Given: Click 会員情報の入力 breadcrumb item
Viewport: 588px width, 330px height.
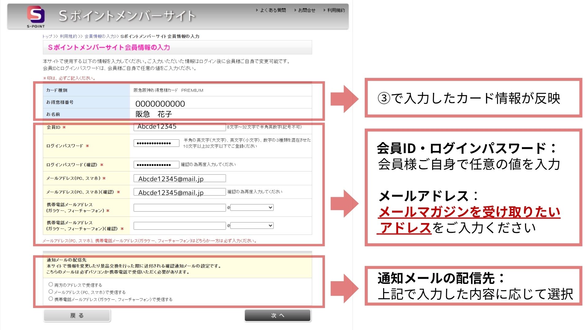Looking at the screenshot, I should 99,36.
